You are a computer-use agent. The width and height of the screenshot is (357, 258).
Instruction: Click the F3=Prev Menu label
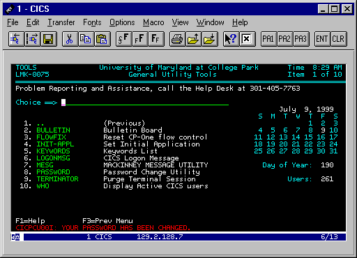click(107, 221)
